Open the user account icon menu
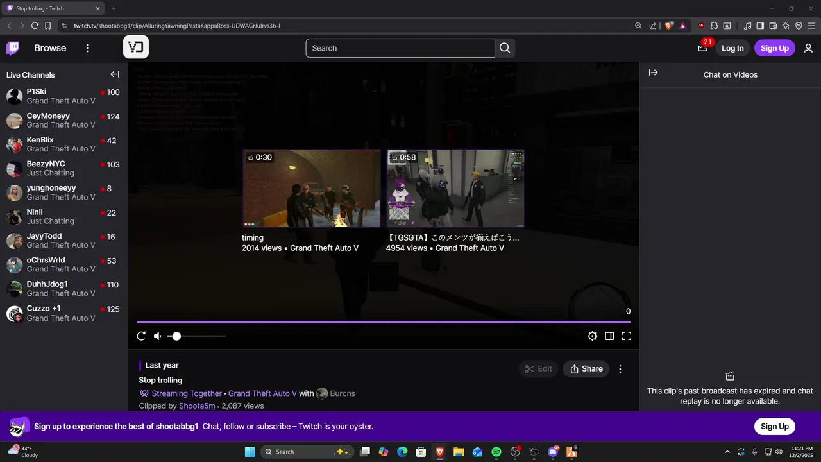821x462 pixels. point(808,48)
